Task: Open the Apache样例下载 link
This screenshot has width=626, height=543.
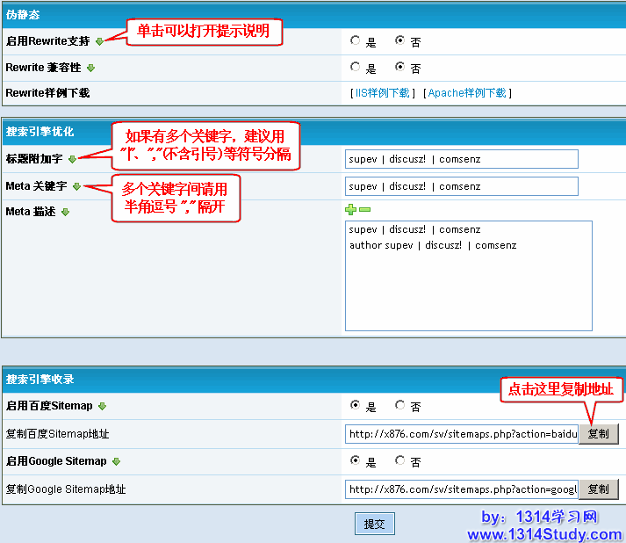Action: pos(466,93)
